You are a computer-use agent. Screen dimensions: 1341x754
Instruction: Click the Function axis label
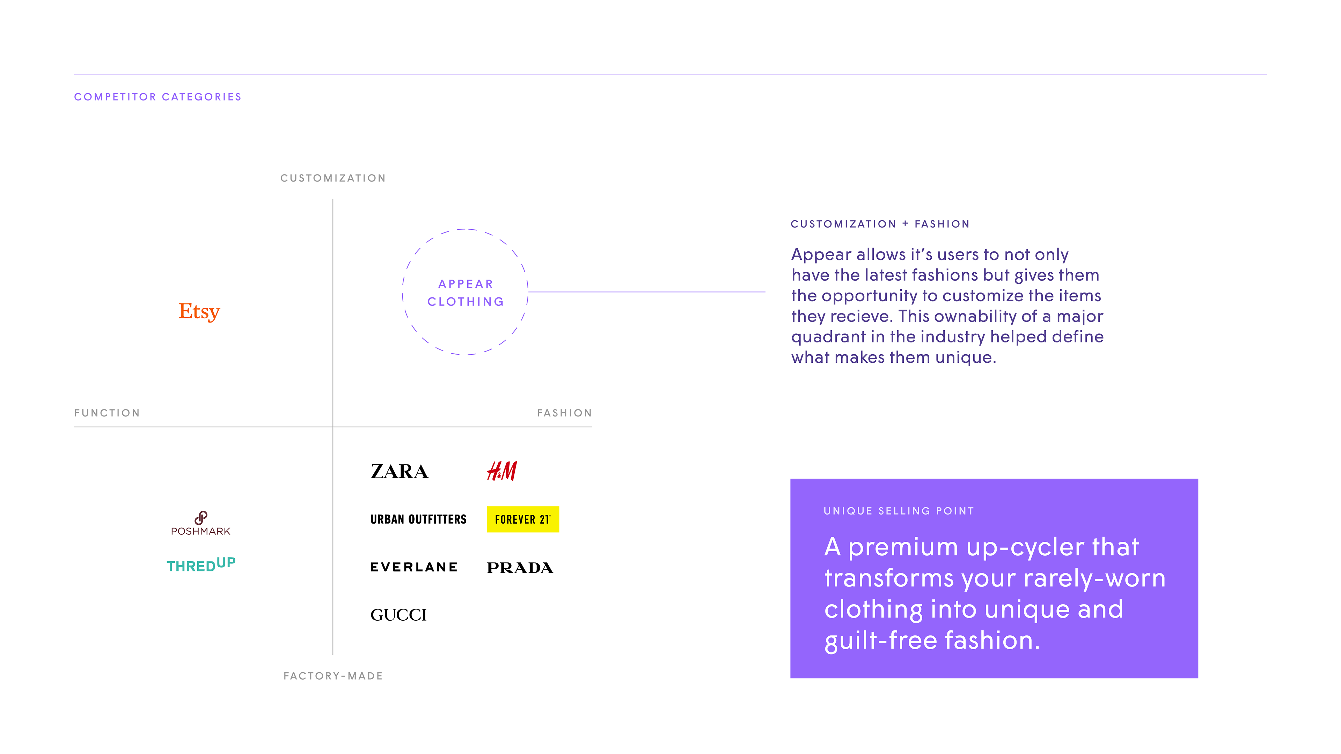107,413
